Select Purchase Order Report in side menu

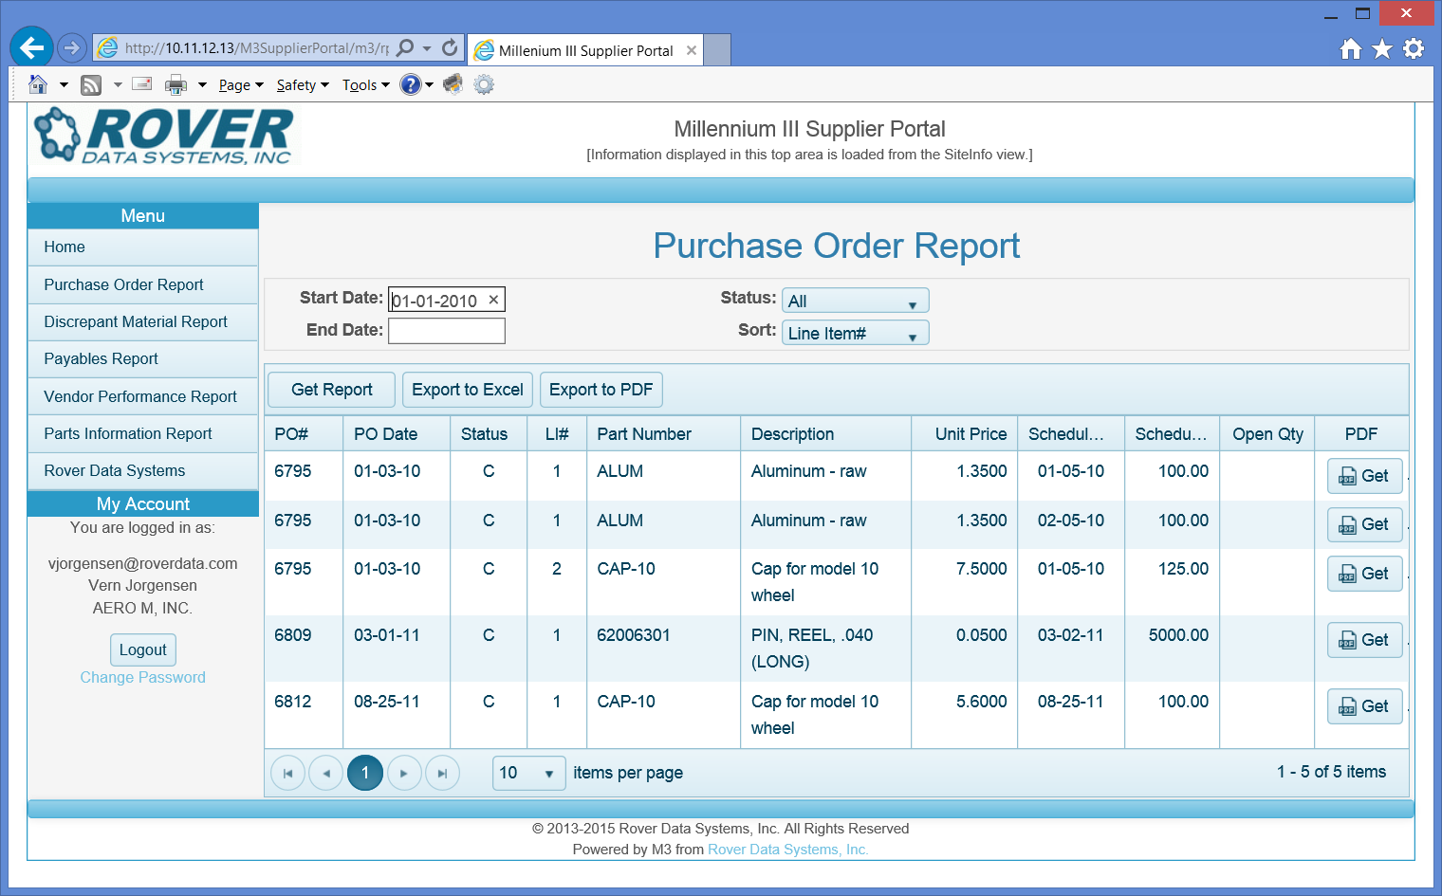click(x=143, y=284)
